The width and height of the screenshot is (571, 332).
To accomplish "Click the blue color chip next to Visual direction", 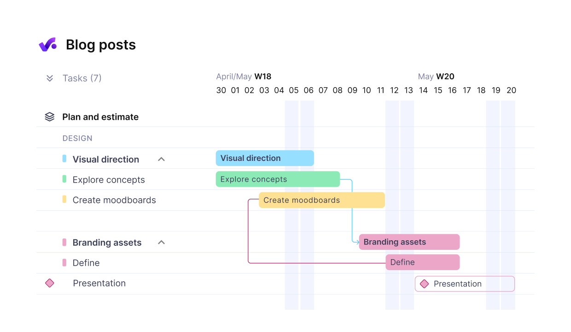I will point(64,159).
